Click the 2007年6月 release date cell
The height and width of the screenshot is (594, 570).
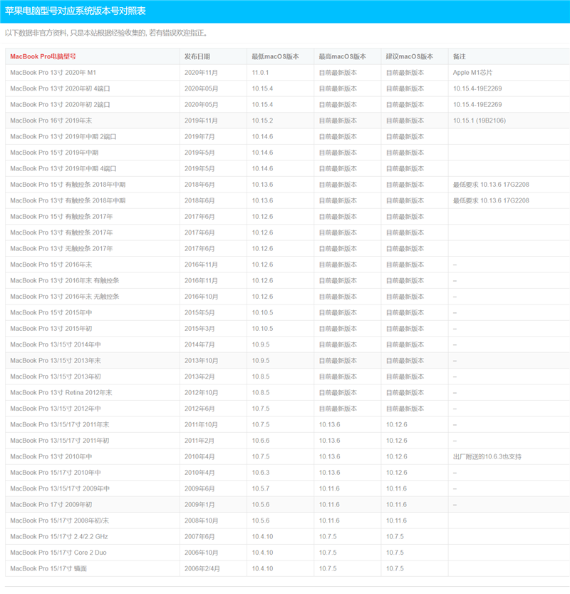click(199, 536)
